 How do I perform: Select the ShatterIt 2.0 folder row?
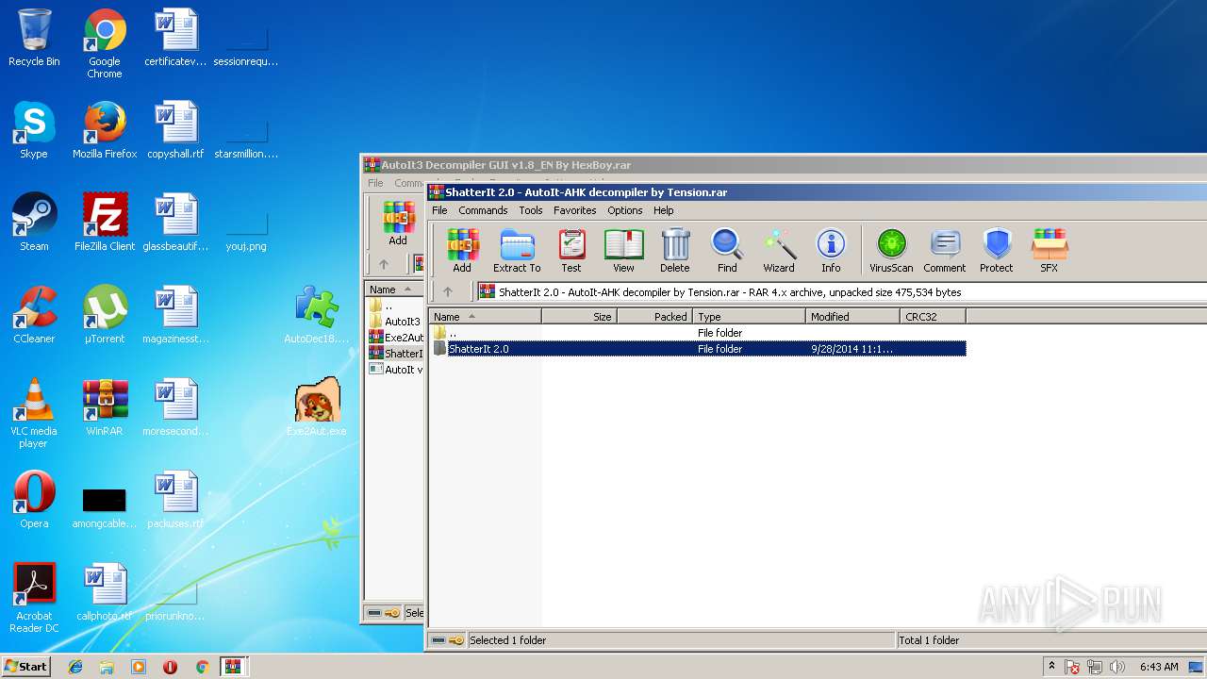[698, 349]
